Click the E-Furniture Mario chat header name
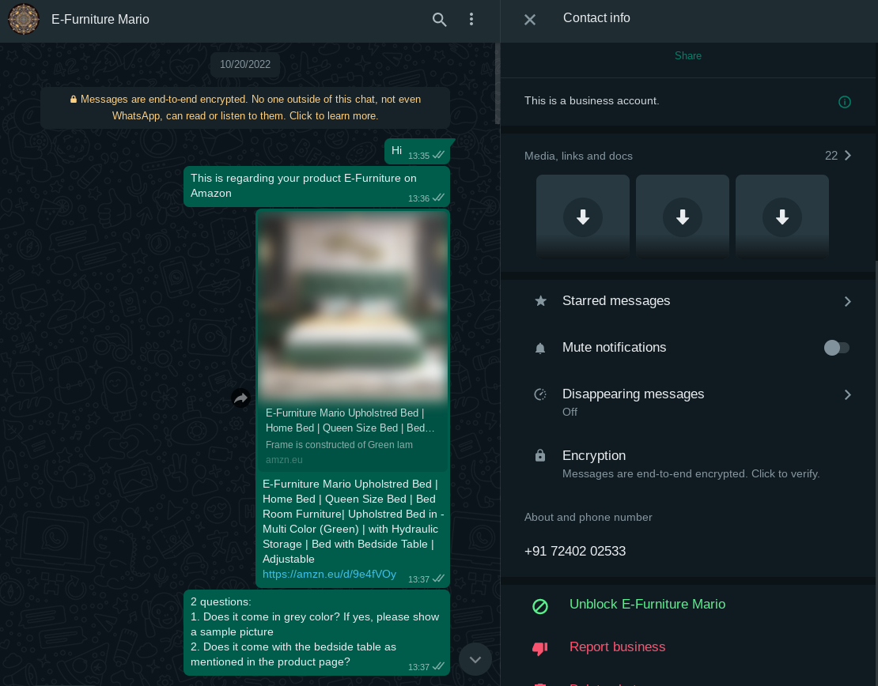Screen dimensions: 878x686 tap(100, 20)
